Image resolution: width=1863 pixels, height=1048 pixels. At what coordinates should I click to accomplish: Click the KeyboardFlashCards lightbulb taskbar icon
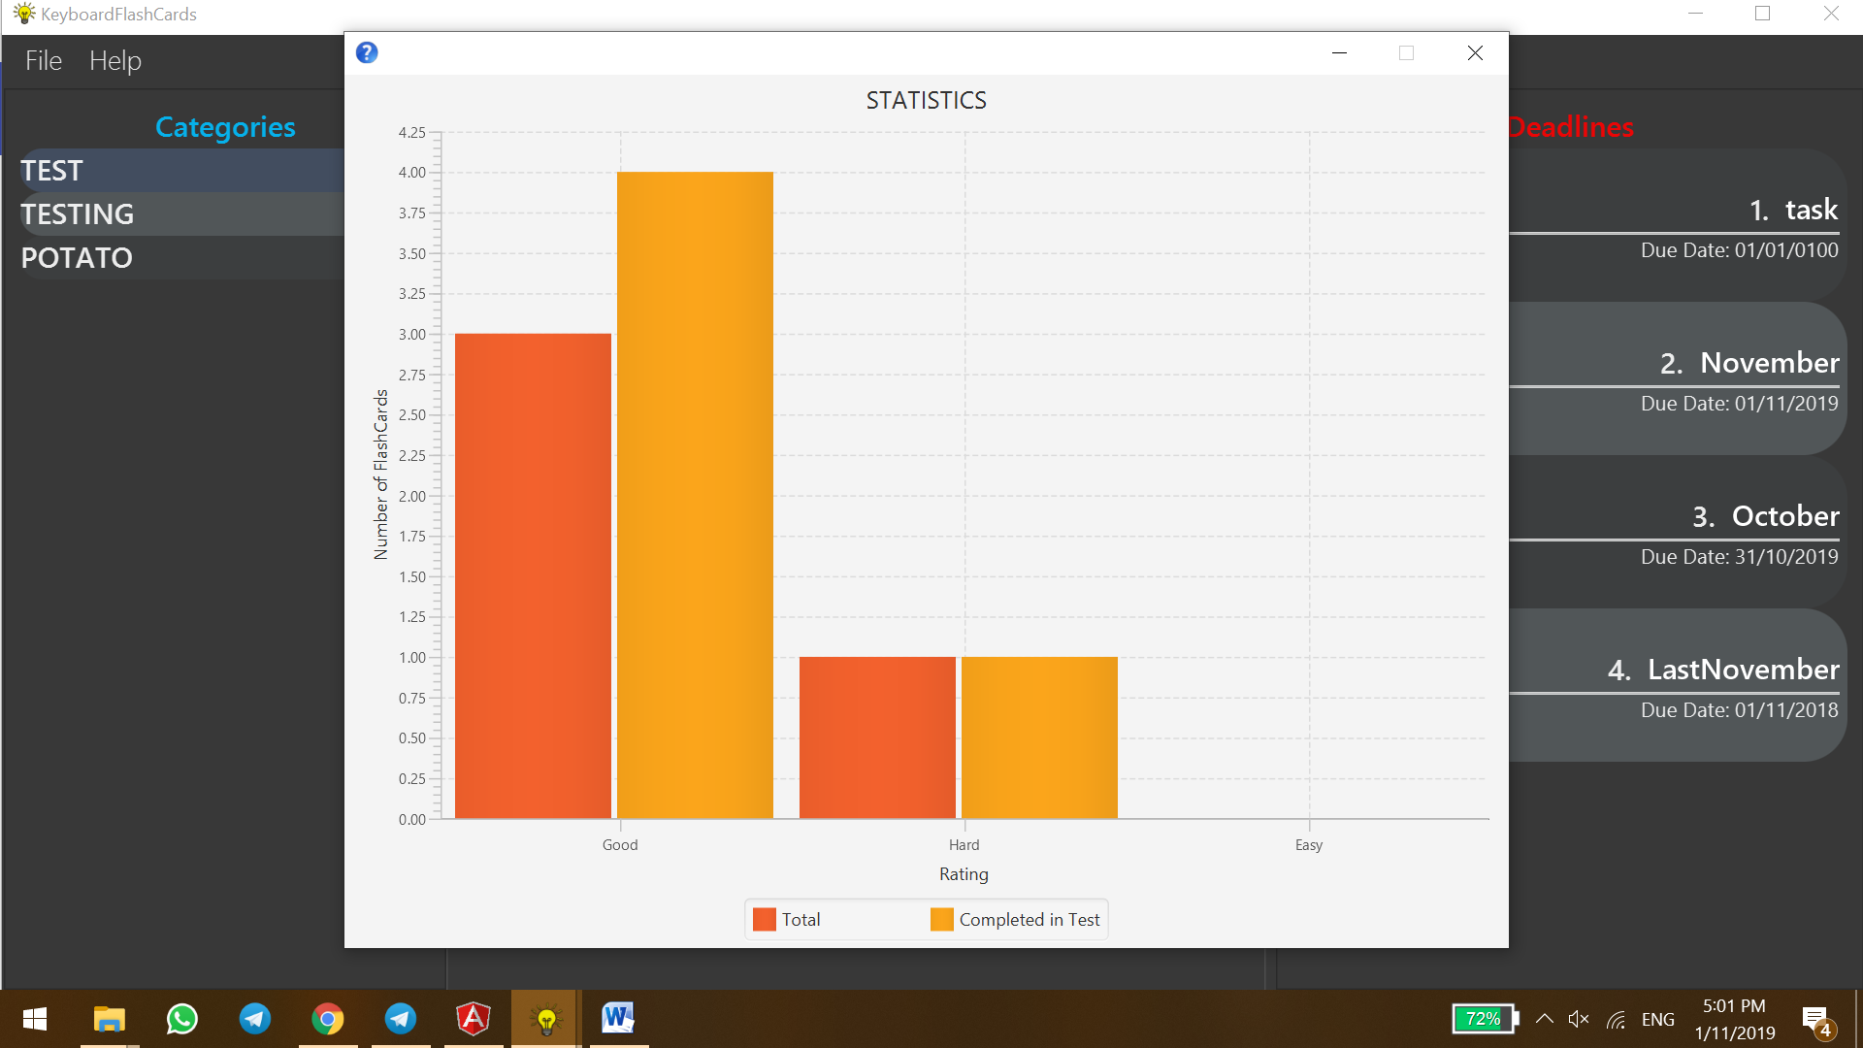point(546,1019)
